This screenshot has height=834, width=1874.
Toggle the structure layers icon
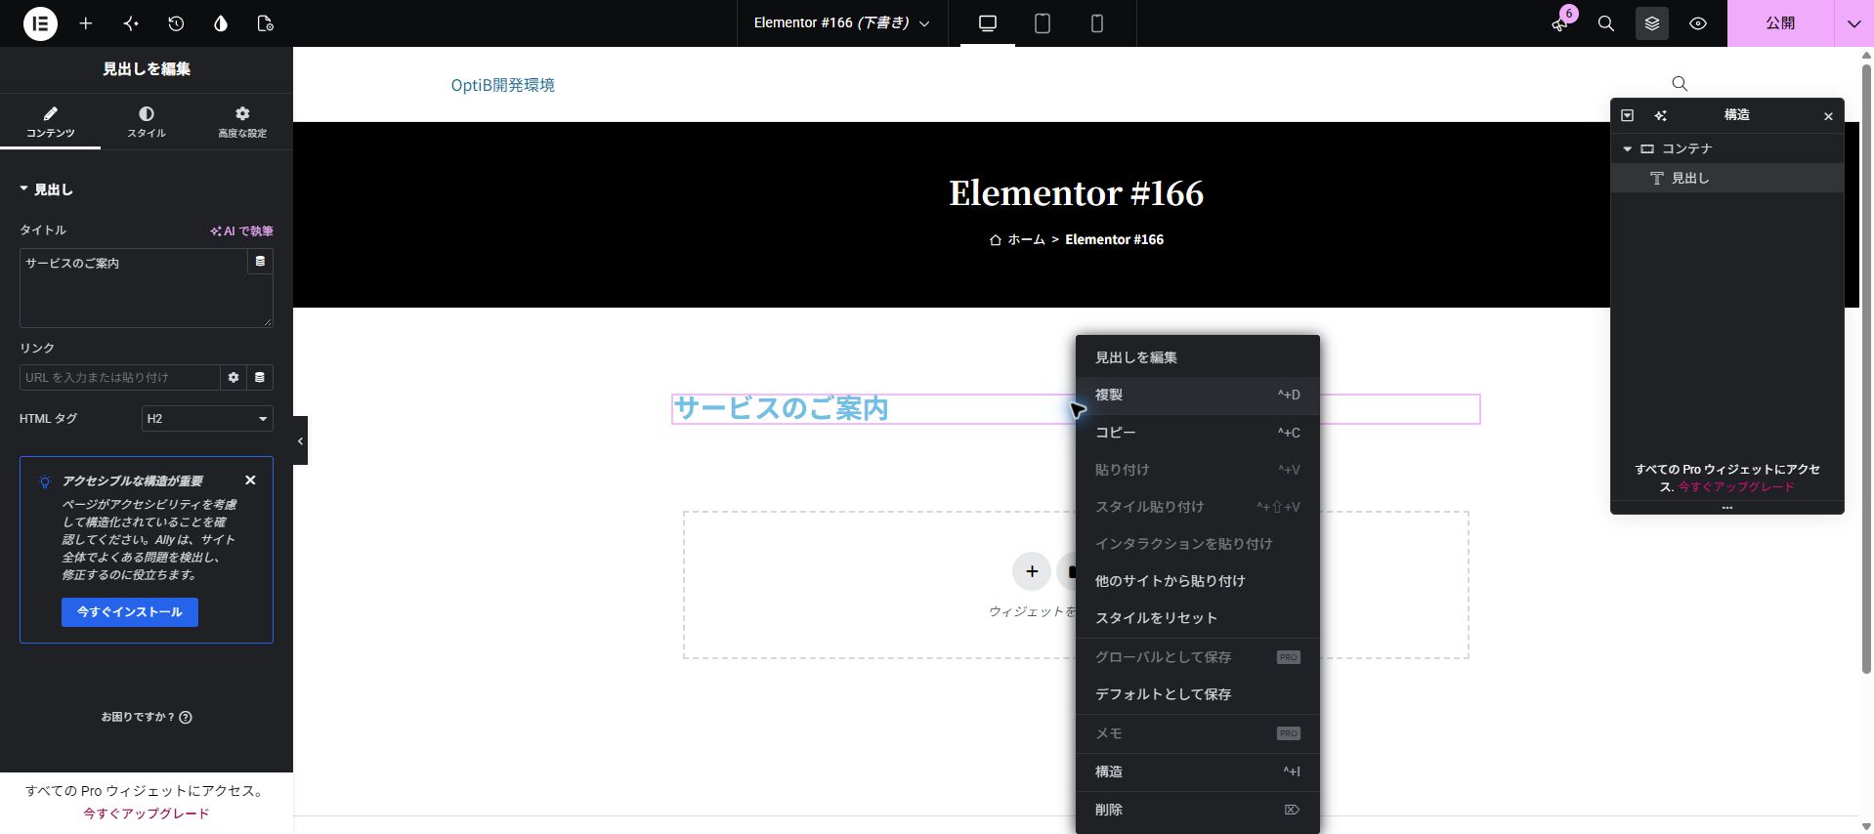point(1652,23)
